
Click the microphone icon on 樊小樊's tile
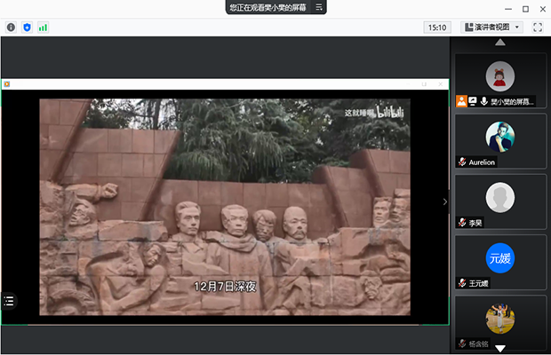tap(484, 101)
